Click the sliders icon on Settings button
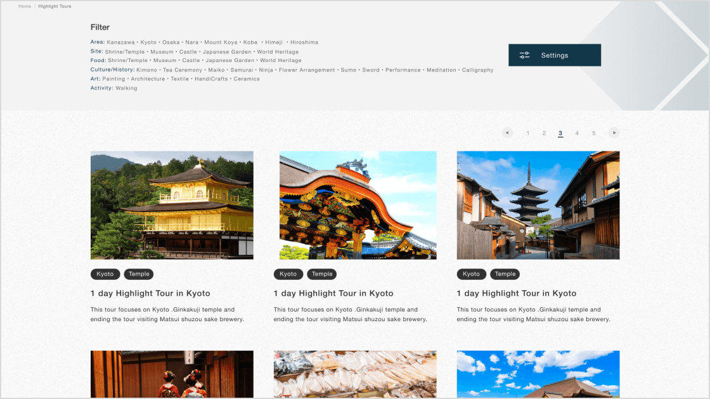This screenshot has width=710, height=399. [x=524, y=55]
